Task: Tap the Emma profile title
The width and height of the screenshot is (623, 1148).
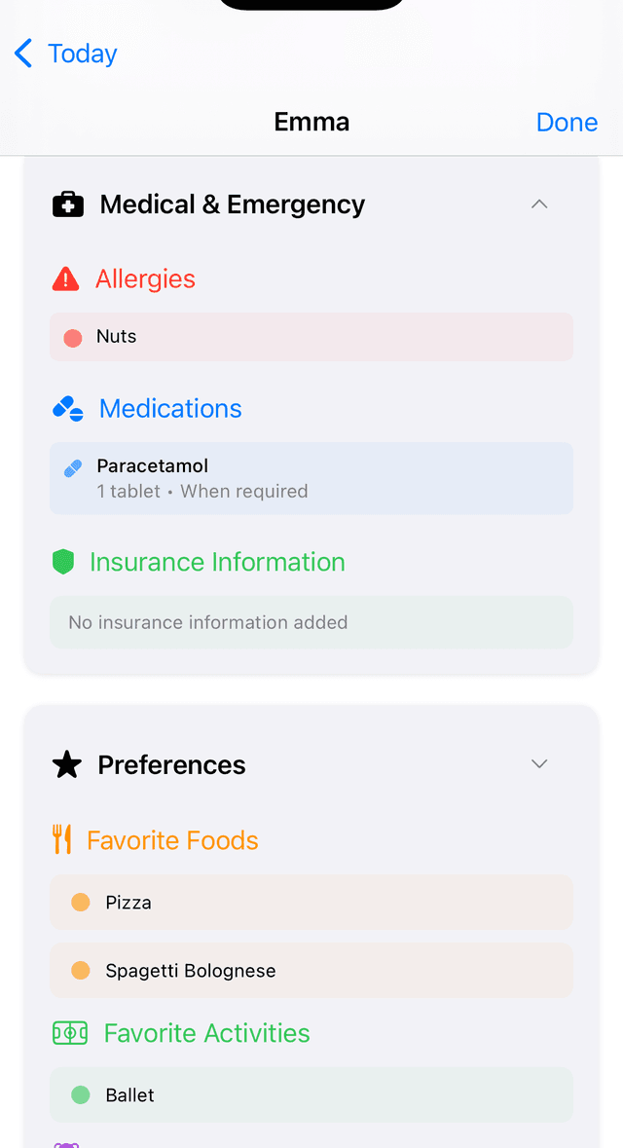Action: tap(311, 121)
